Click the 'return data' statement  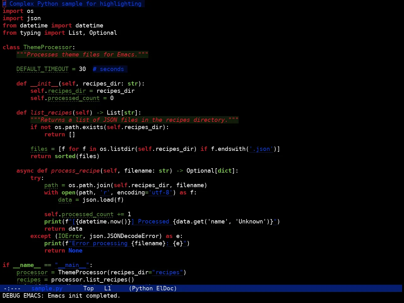[63, 229]
